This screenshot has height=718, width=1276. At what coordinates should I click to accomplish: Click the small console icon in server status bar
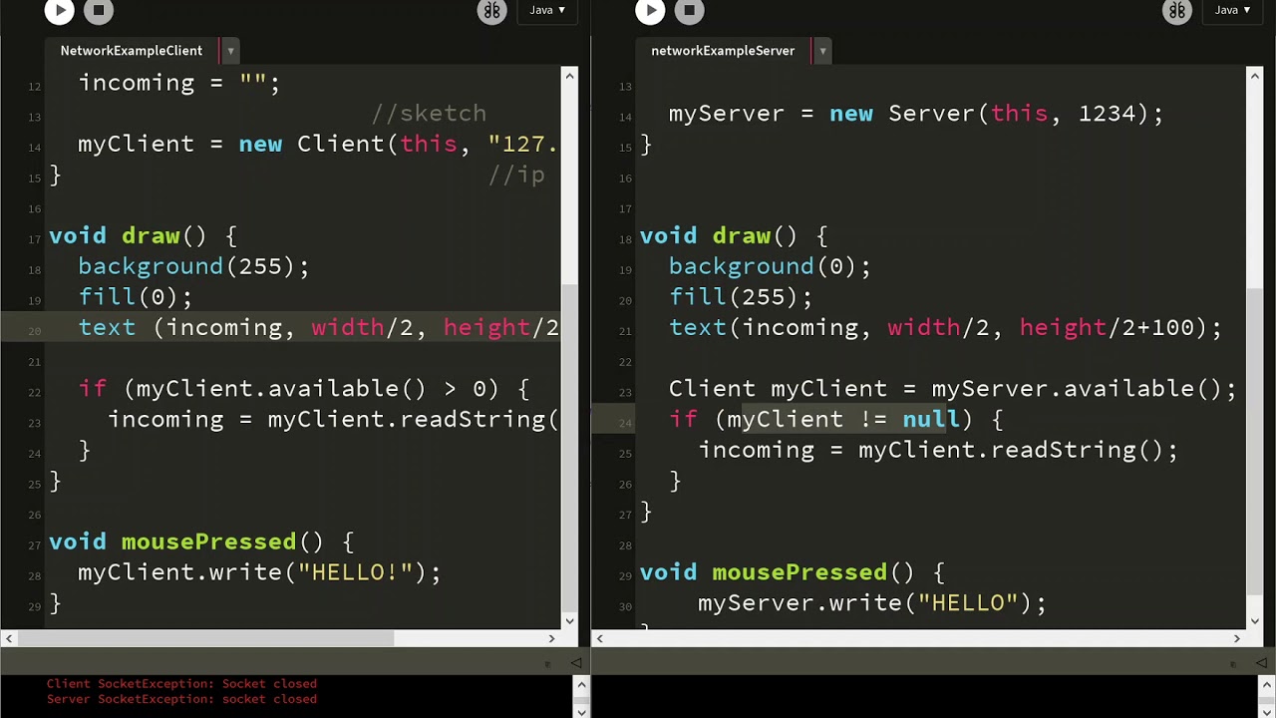[1234, 664]
